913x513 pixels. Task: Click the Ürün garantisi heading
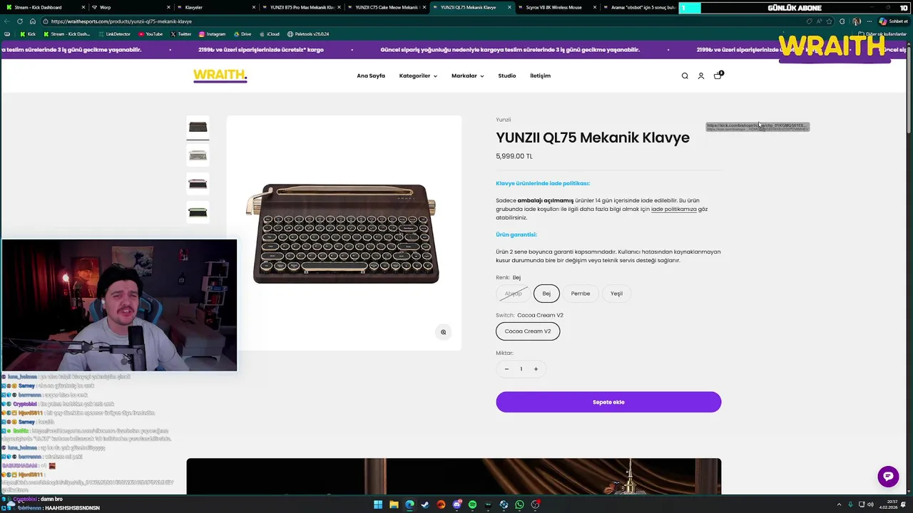pos(516,234)
